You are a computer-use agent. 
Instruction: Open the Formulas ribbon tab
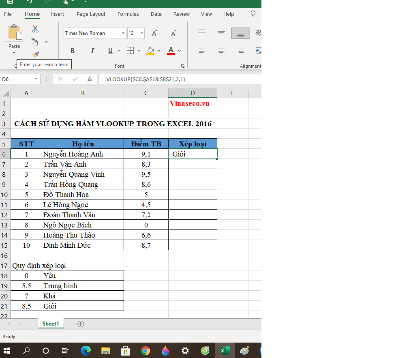(x=128, y=14)
